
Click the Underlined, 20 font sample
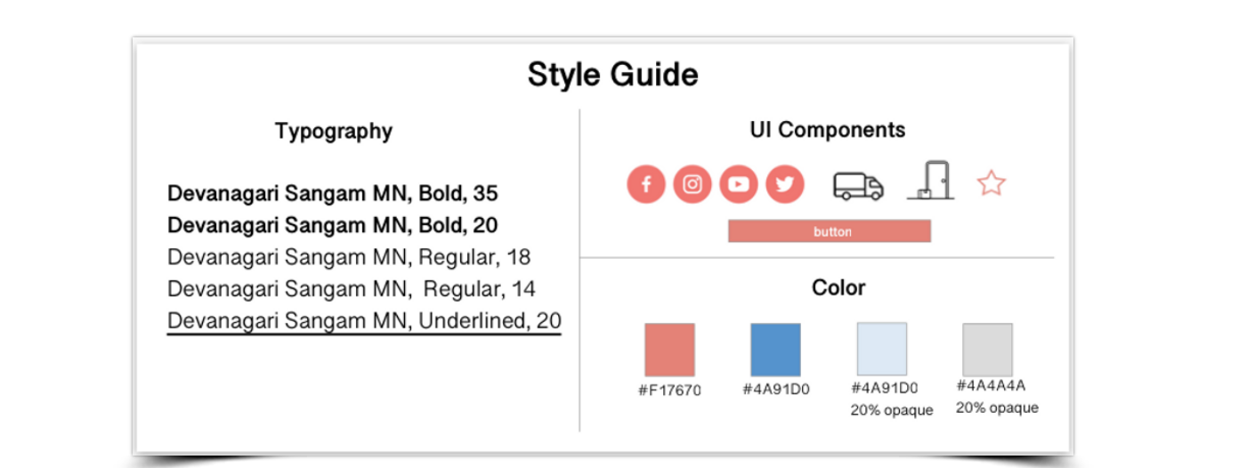pos(364,321)
